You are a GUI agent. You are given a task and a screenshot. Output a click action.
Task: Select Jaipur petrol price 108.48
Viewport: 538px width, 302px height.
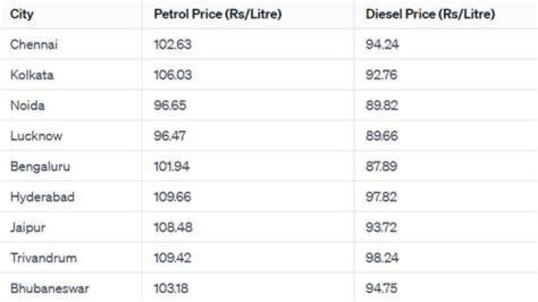(173, 227)
